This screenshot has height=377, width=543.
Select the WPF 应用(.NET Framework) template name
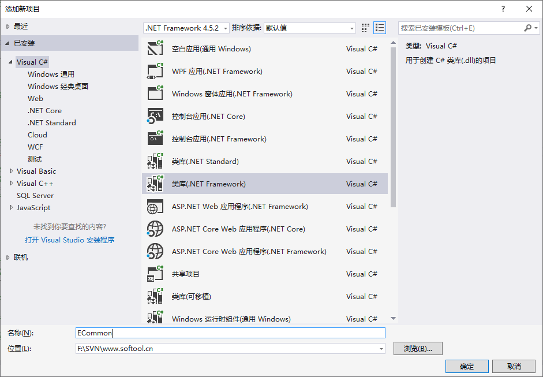[x=217, y=72]
